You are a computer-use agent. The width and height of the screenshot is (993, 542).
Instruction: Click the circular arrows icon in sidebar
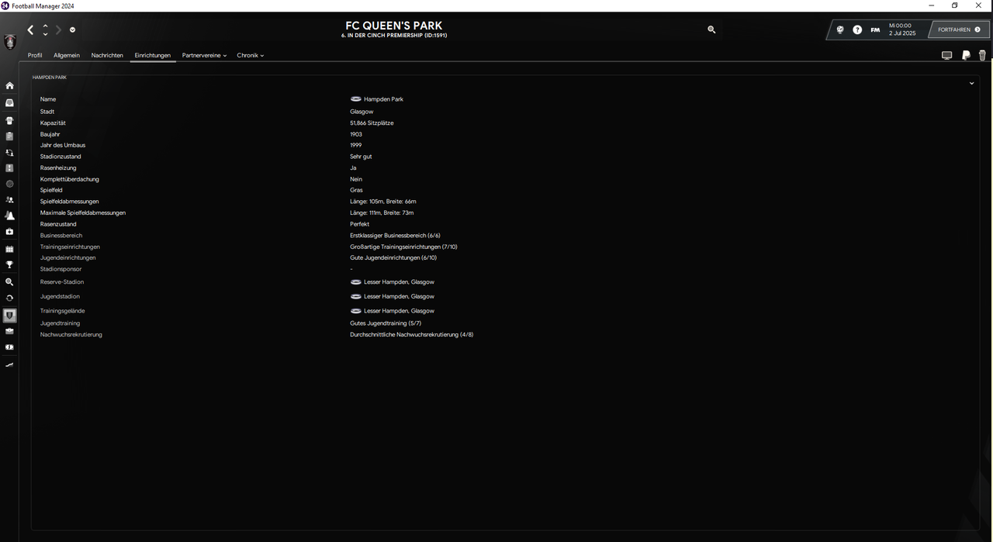coord(9,298)
